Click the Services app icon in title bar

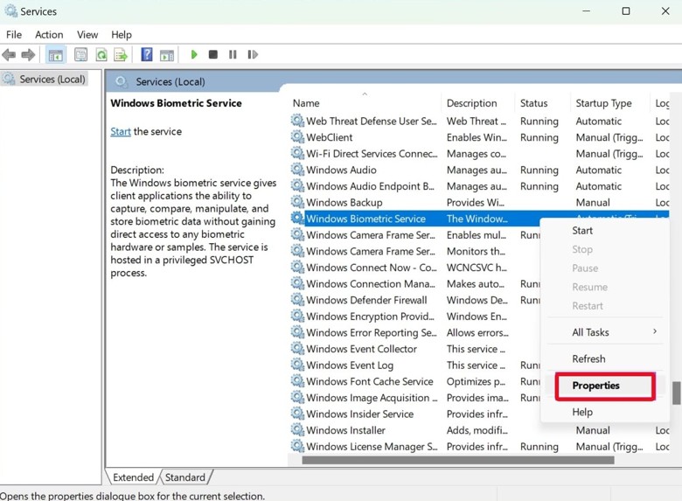point(10,10)
